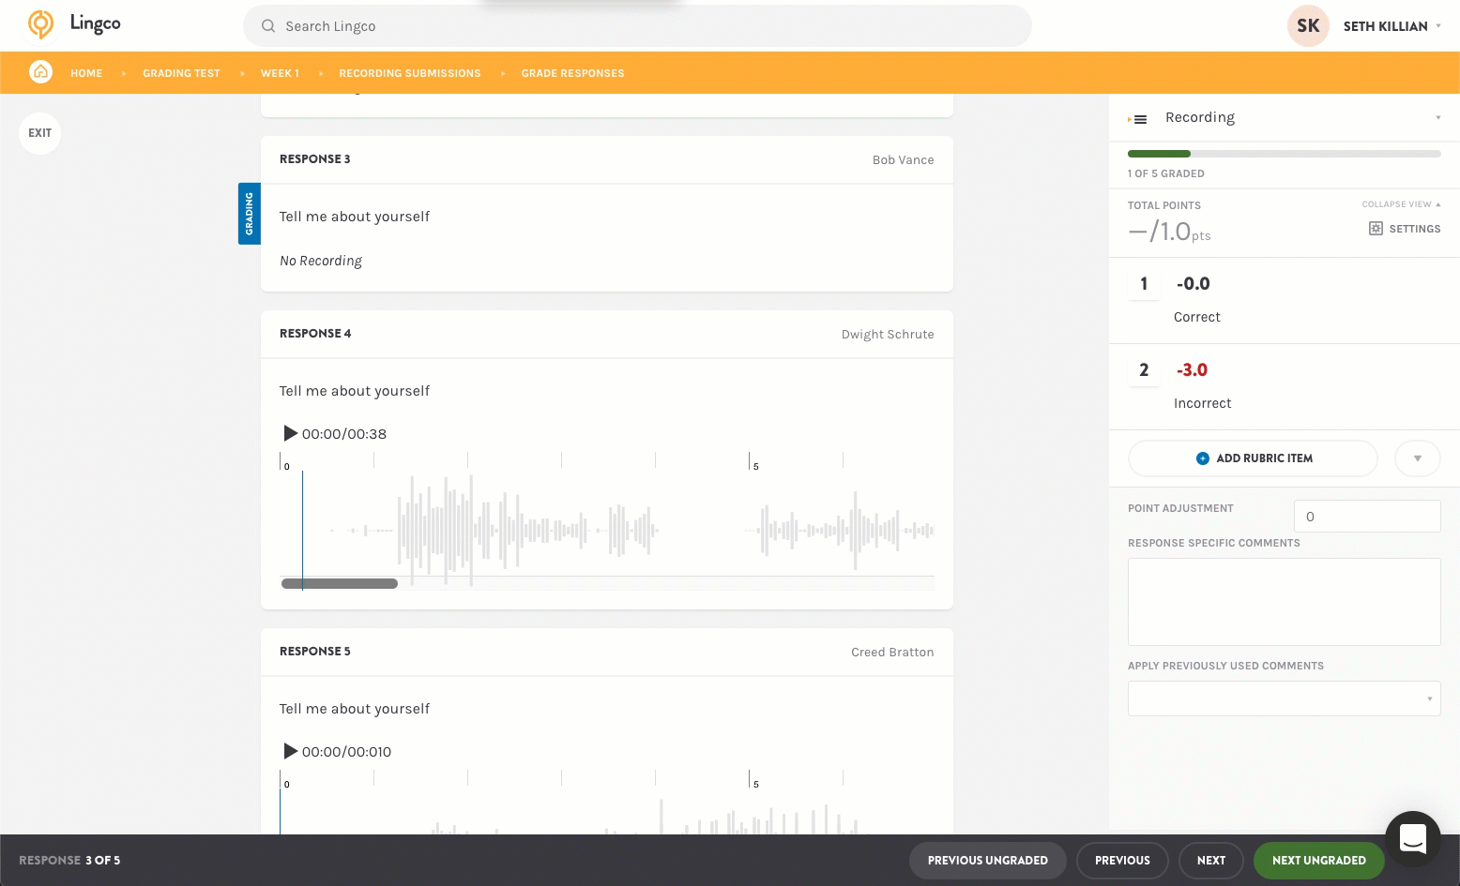Open the arrow menu beside Add Rubric Item
Screen dimensions: 1460x886
pos(1417,458)
